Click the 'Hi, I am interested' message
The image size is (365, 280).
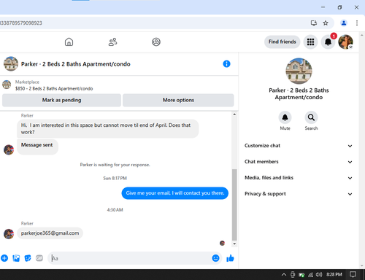(108, 128)
